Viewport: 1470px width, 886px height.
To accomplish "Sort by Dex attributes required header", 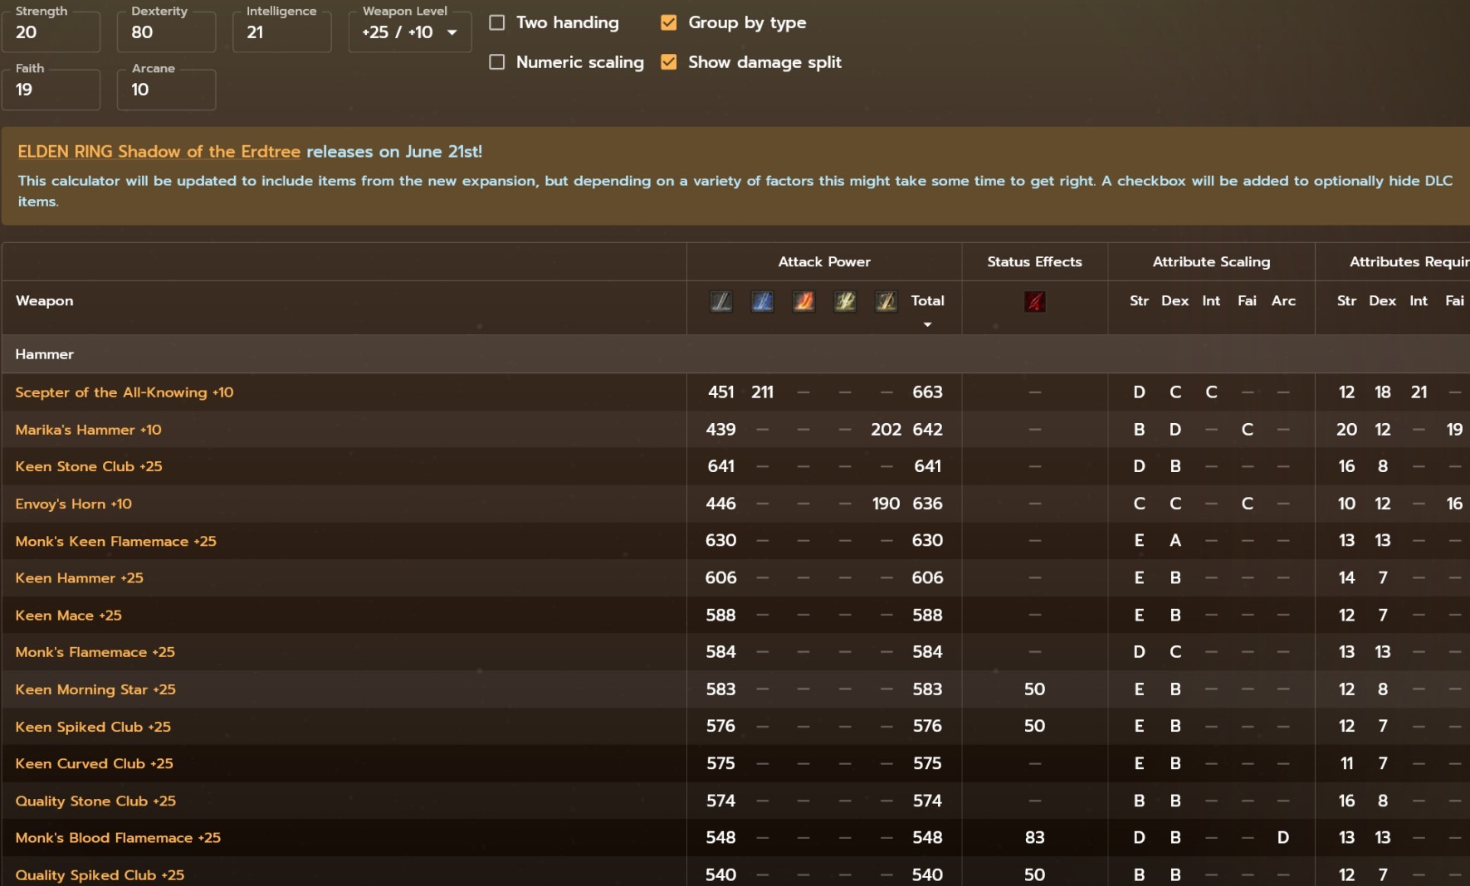I will click(1382, 301).
